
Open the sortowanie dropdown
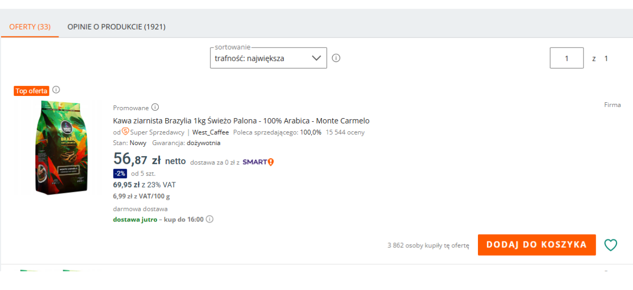tap(268, 58)
